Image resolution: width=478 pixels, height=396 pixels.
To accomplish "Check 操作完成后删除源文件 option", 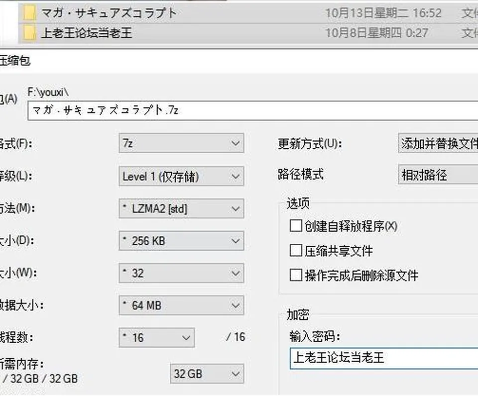I will (x=296, y=275).
